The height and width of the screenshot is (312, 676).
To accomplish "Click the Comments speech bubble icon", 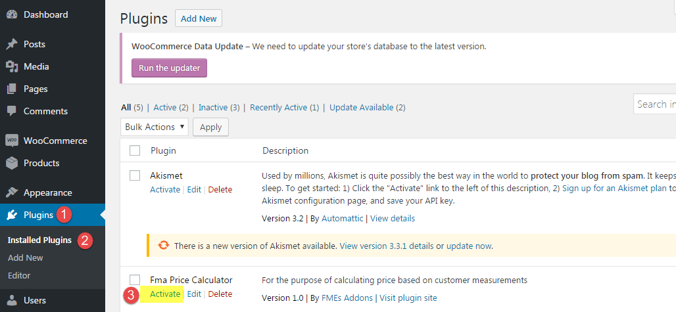I will (x=12, y=111).
